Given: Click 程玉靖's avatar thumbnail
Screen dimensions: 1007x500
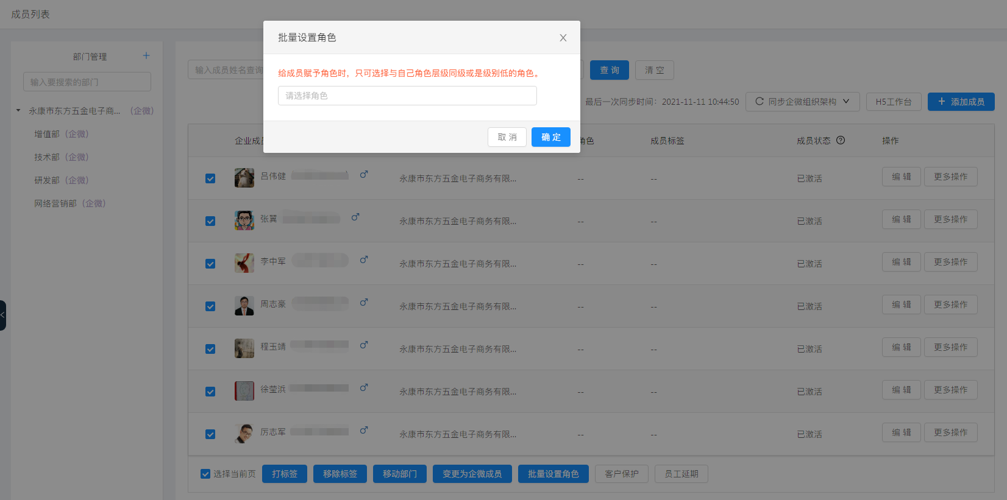Looking at the screenshot, I should click(x=244, y=348).
